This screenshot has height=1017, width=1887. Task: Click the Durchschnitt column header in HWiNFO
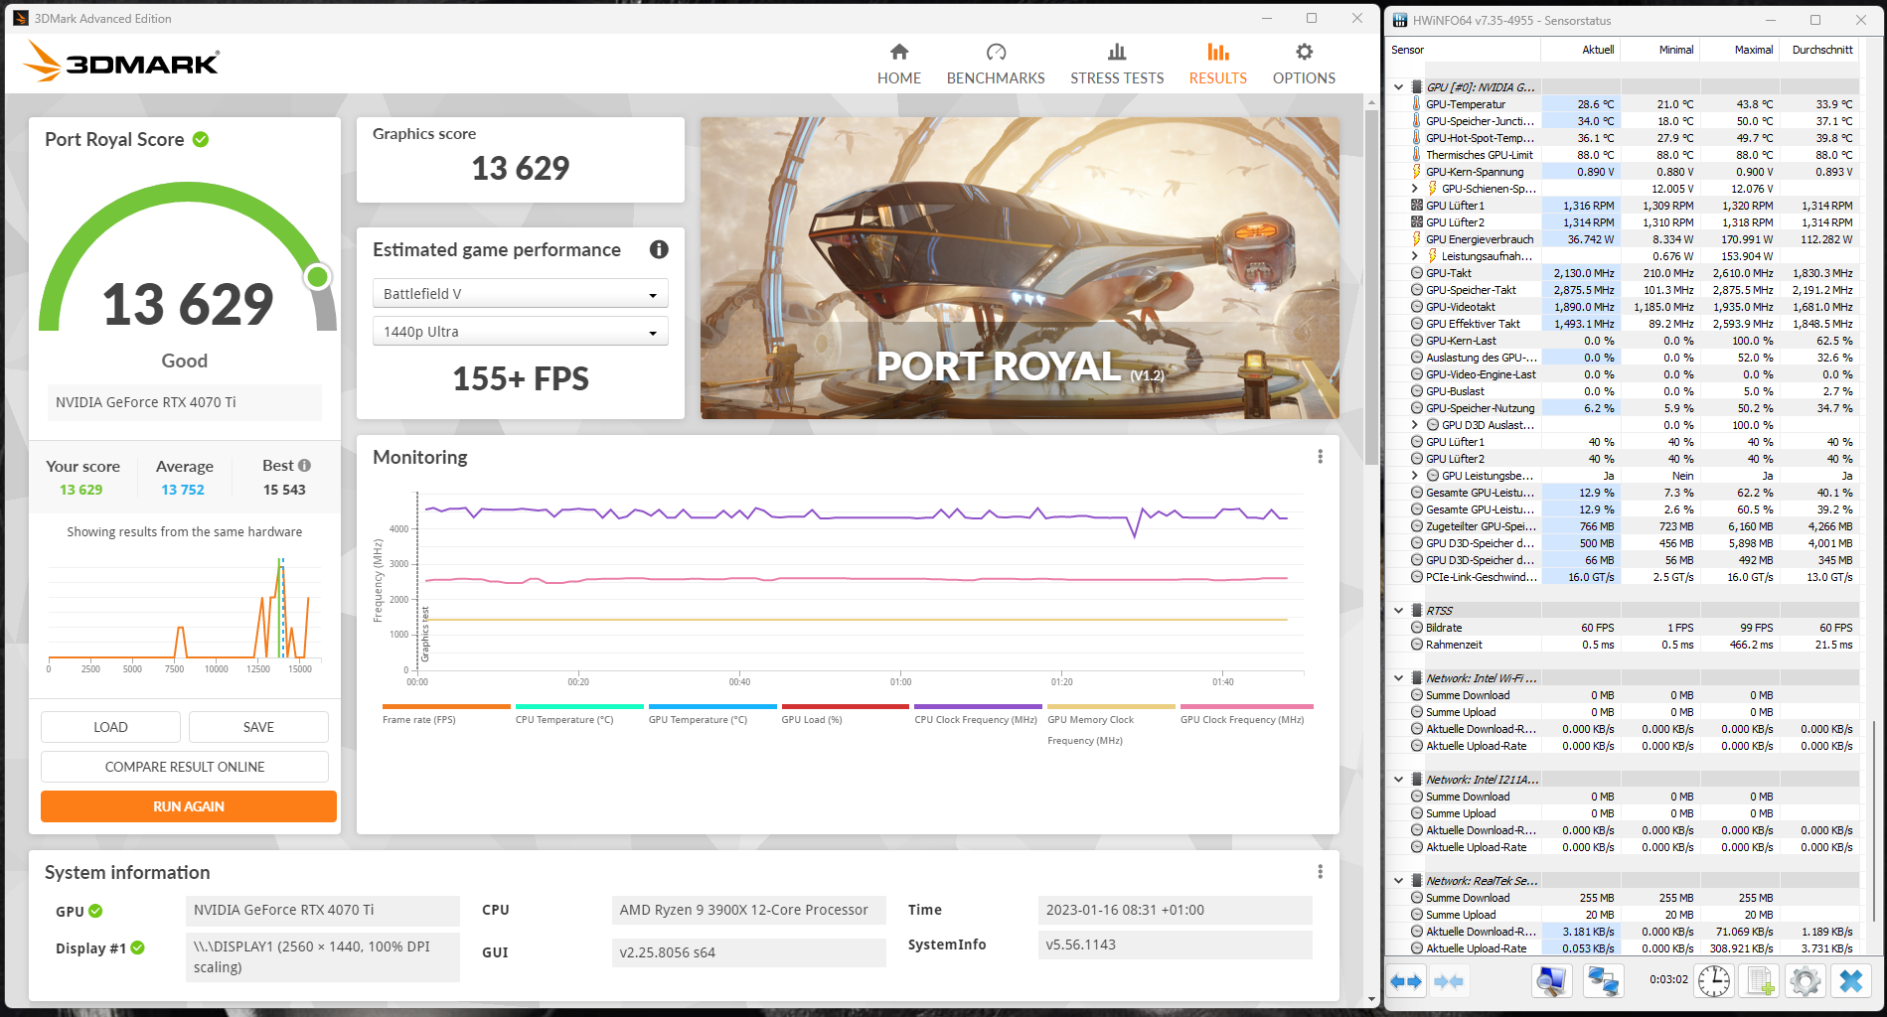[x=1819, y=50]
